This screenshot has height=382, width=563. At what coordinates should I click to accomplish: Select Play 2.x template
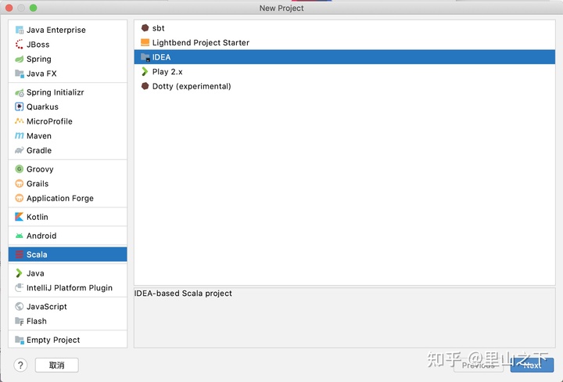[345, 71]
